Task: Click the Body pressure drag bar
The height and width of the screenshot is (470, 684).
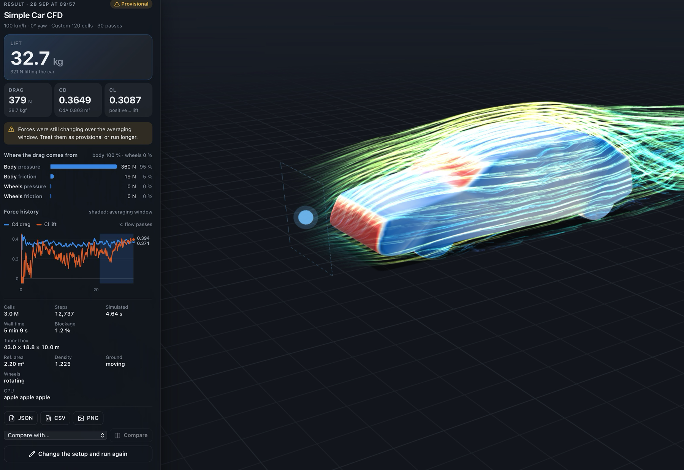Action: click(x=84, y=167)
